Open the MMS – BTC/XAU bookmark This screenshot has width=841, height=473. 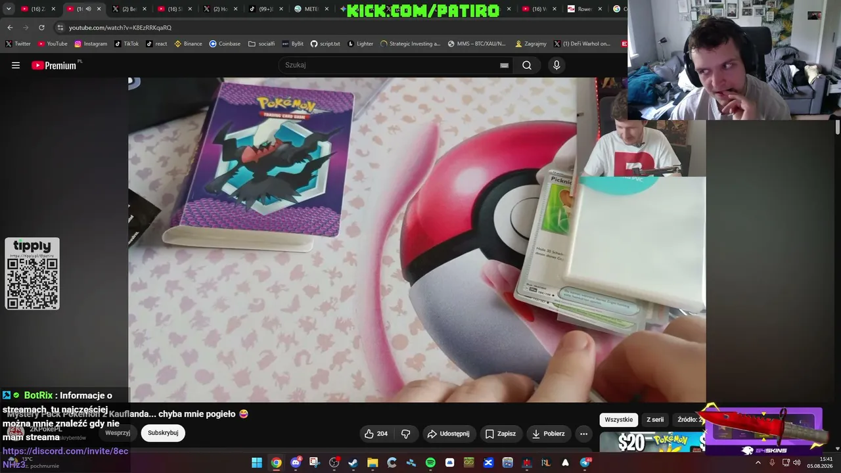coord(476,44)
